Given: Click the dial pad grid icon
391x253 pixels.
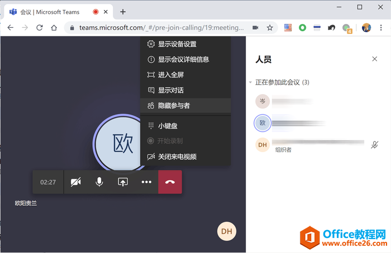Looking at the screenshot, I should point(151,125).
